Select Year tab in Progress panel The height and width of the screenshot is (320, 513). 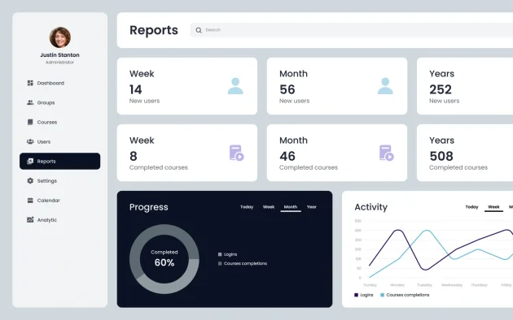tap(311, 207)
